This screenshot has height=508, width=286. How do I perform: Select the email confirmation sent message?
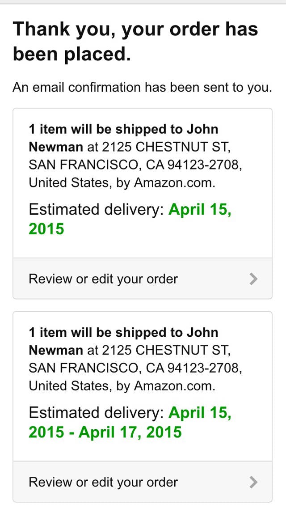click(142, 87)
